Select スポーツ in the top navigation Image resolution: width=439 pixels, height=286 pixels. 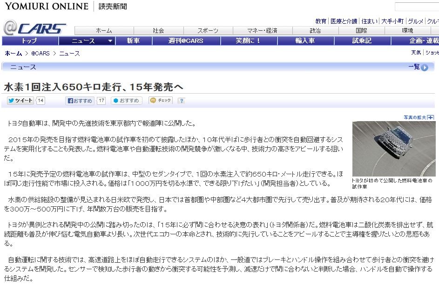[208, 31]
